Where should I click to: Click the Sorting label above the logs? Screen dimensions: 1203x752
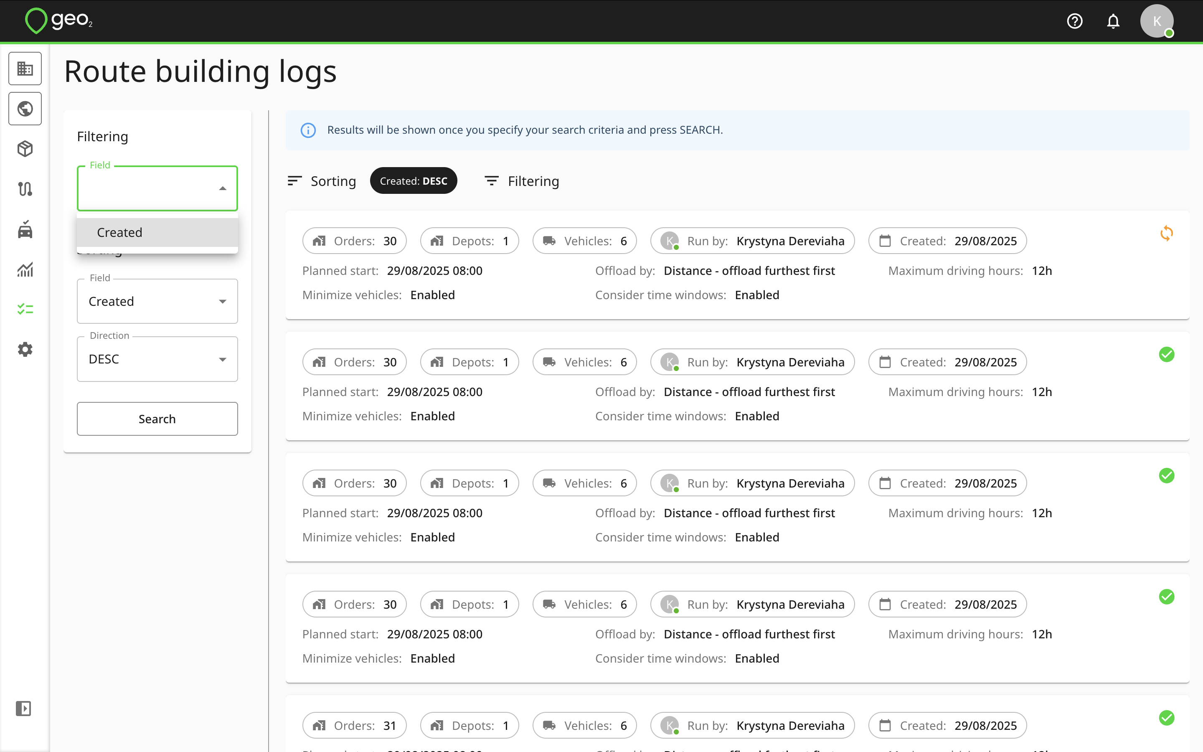coord(333,181)
